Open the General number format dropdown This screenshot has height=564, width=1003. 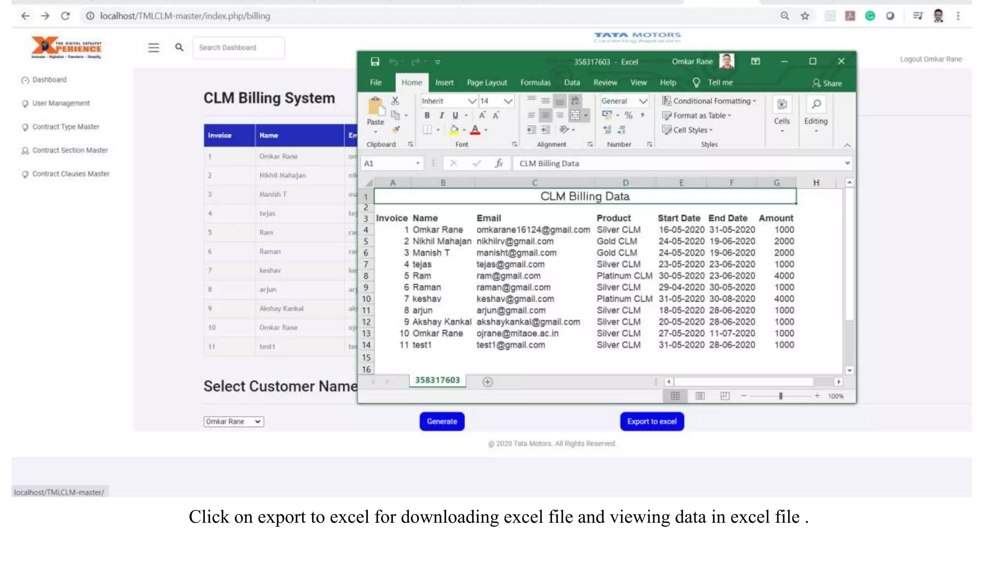tap(644, 101)
